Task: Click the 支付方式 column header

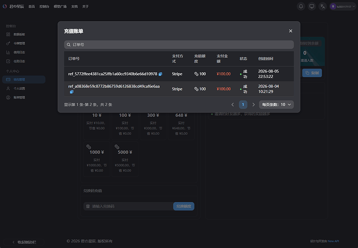Action: click(177, 59)
